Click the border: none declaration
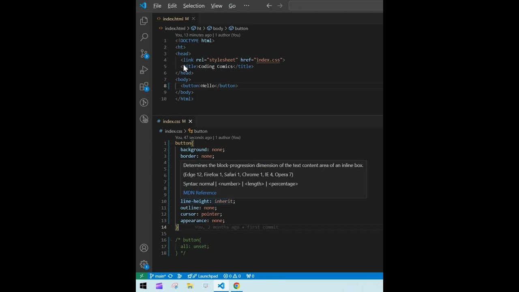 197,156
